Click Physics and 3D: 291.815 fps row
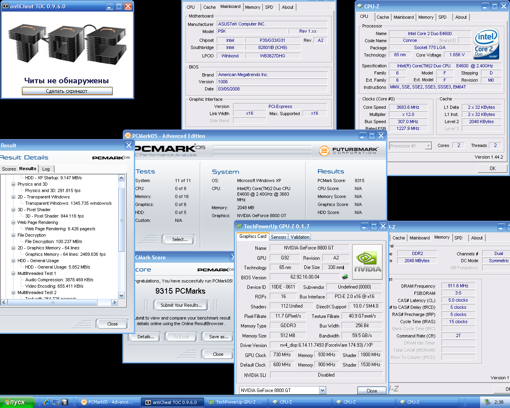 [x=53, y=190]
